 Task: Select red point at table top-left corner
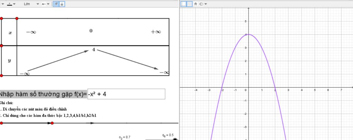[1, 19]
